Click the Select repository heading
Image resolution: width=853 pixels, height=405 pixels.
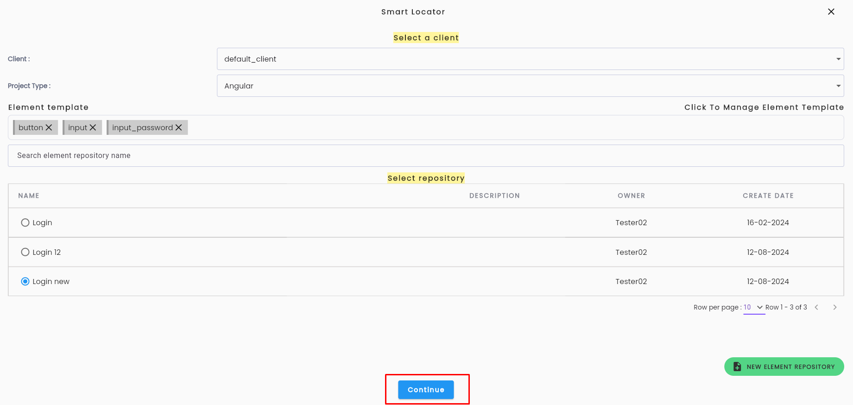[x=426, y=178]
